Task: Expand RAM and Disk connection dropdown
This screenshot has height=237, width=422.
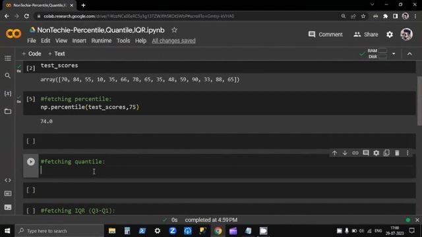Action: tap(394, 54)
